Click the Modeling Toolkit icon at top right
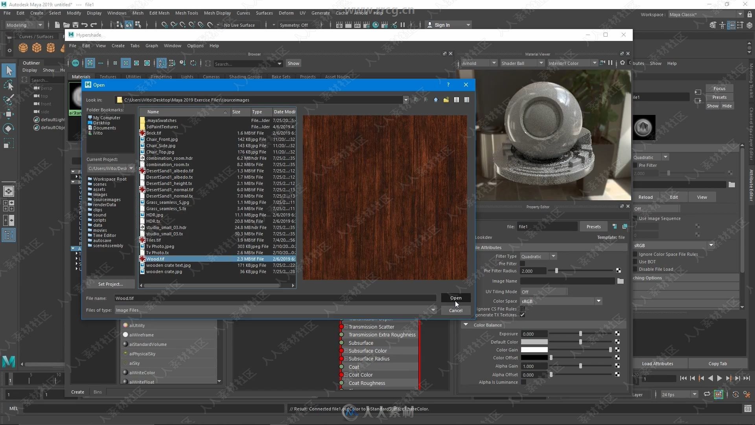Viewport: 755px width, 425px height. [x=713, y=25]
